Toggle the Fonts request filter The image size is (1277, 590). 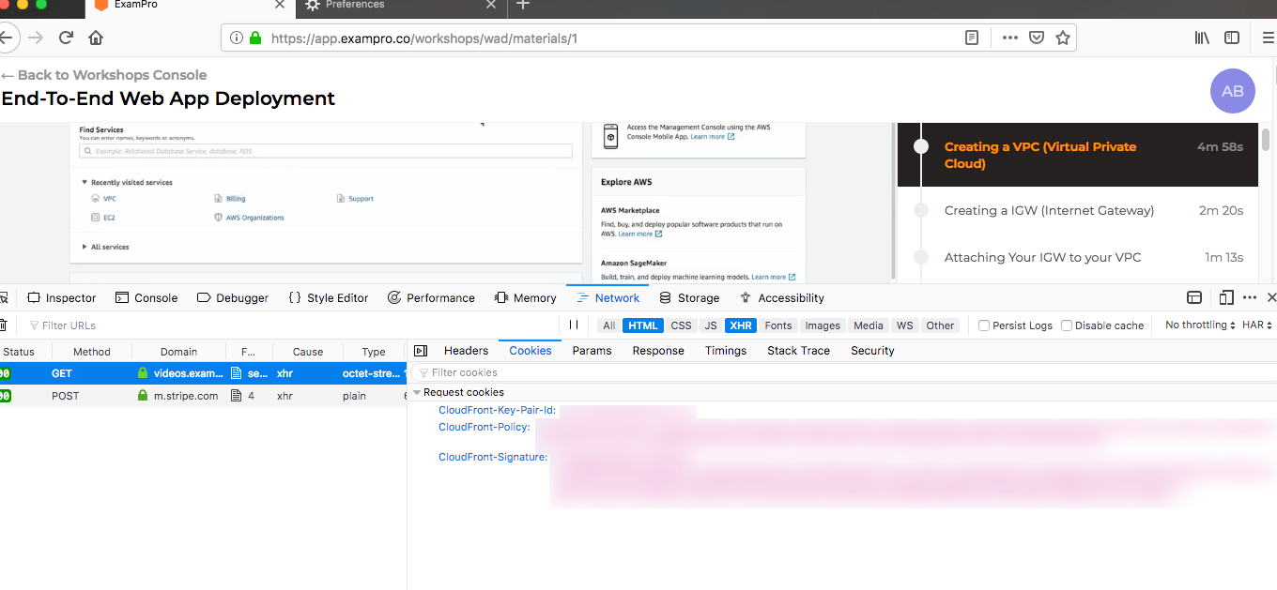[x=778, y=325]
